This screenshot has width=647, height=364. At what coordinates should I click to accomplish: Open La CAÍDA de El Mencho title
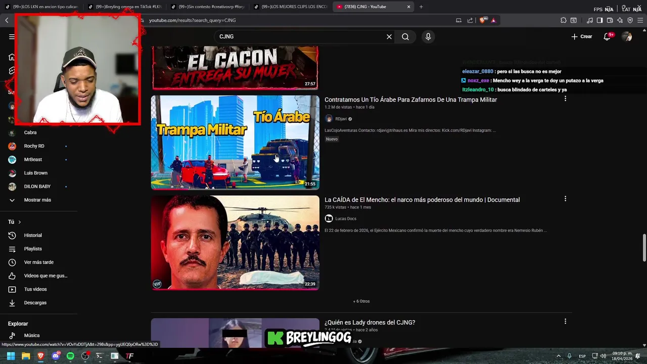coord(422,200)
